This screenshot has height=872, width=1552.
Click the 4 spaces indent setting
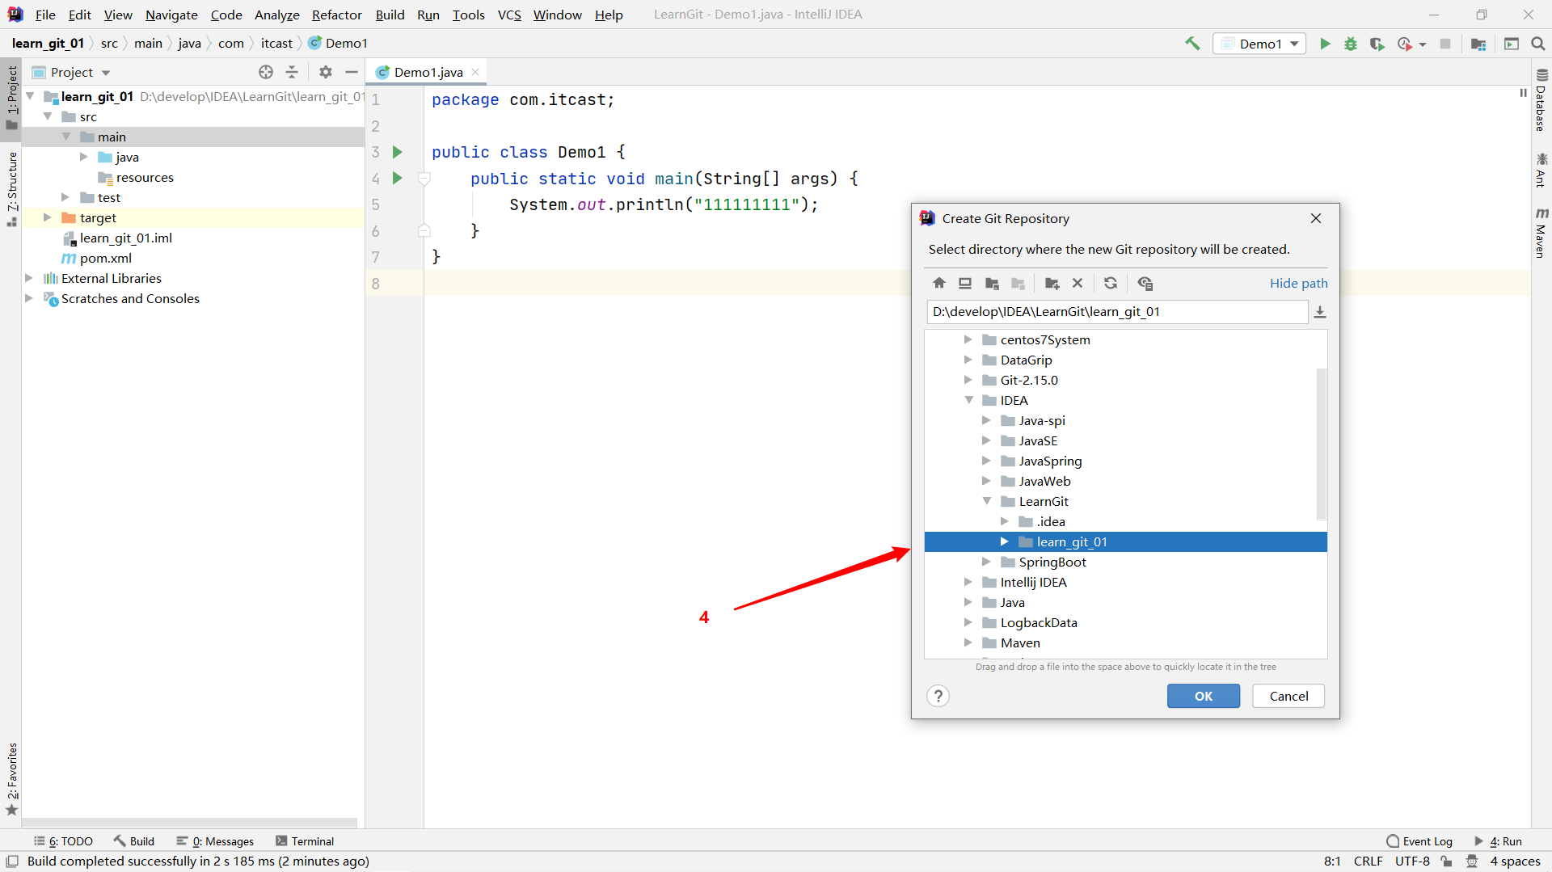[1516, 861]
